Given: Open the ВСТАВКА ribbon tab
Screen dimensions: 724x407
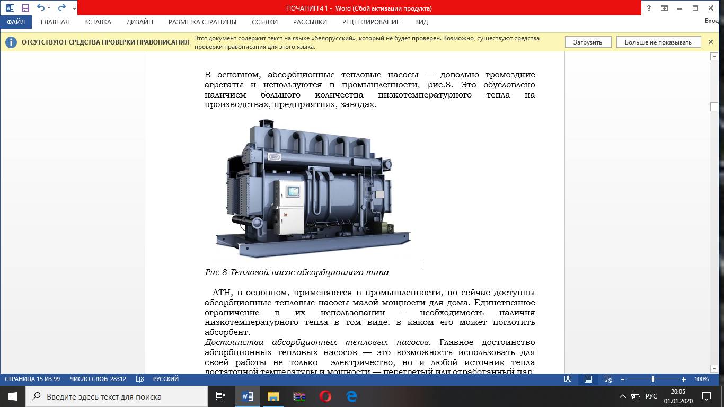Looking at the screenshot, I should (x=98, y=22).
